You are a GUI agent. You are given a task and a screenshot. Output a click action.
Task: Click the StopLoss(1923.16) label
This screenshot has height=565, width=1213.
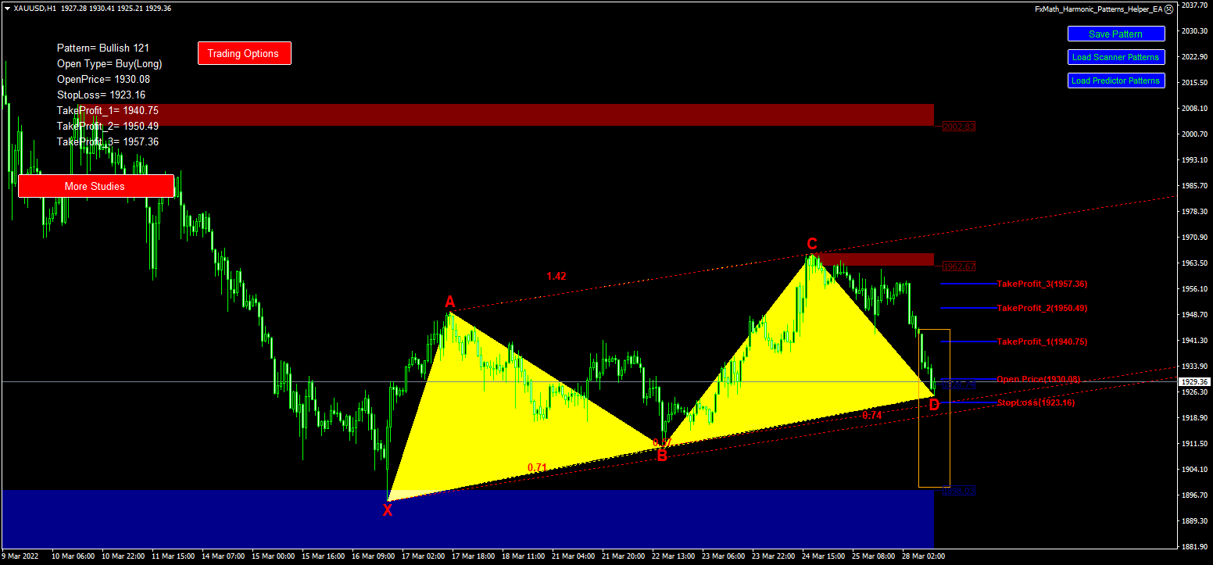1036,402
